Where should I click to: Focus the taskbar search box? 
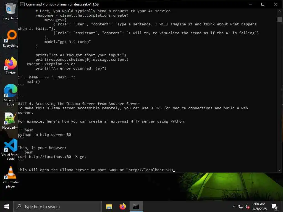[x=57, y=206]
